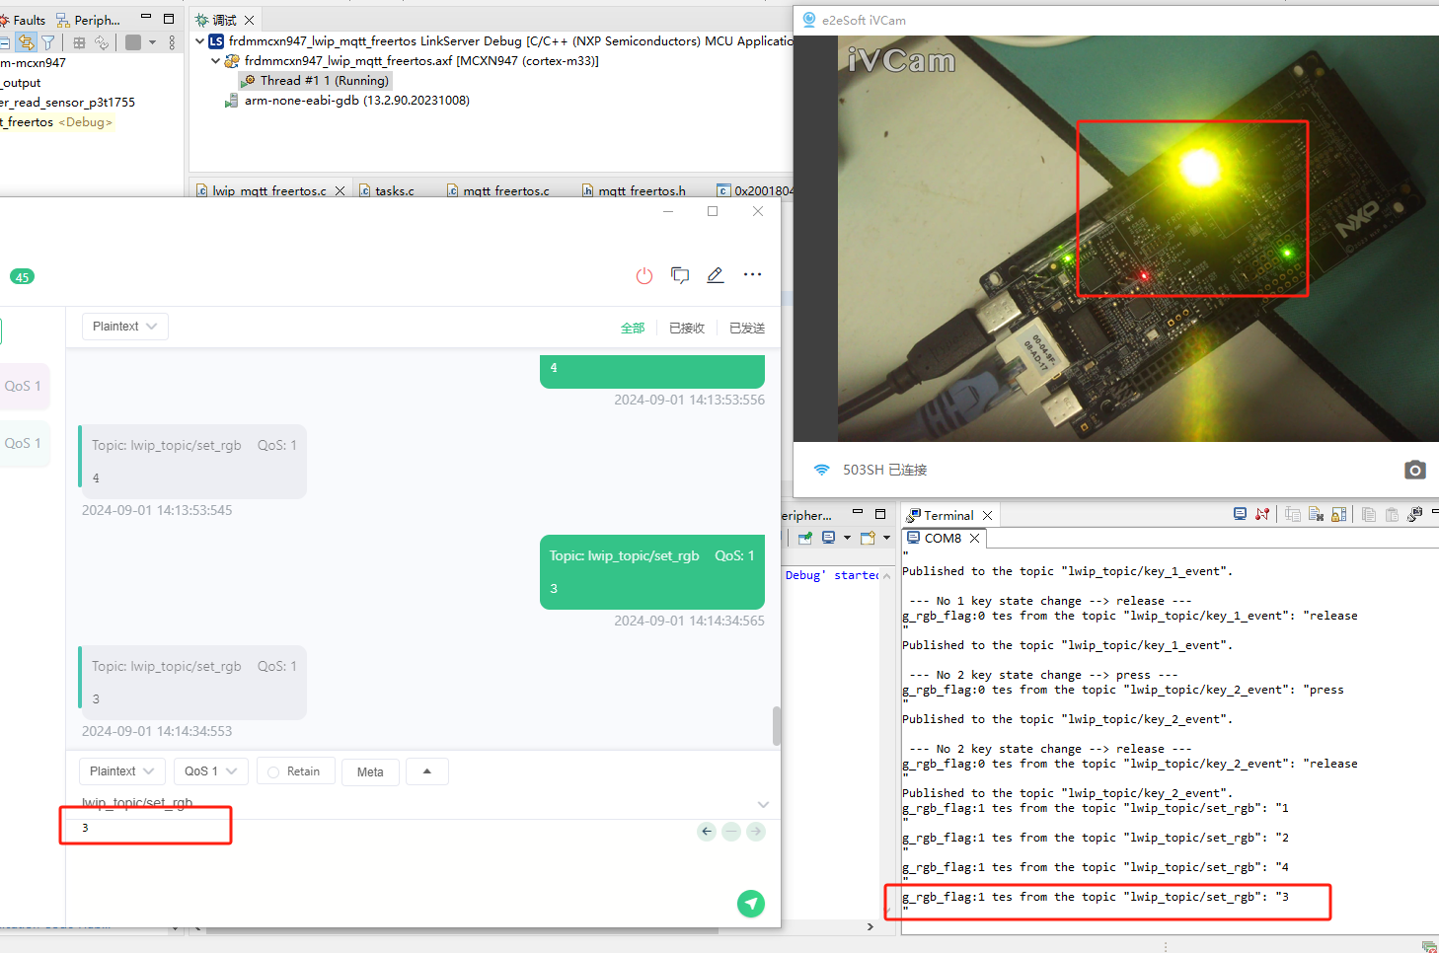The height and width of the screenshot is (953, 1439).
Task: Click the Meta button
Action: [x=370, y=771]
